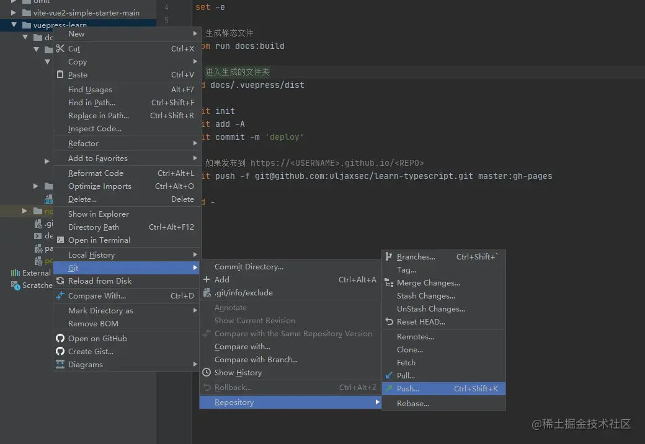The height and width of the screenshot is (444, 645).
Task: Click the .git/info/exclude file icon
Action: tap(207, 292)
